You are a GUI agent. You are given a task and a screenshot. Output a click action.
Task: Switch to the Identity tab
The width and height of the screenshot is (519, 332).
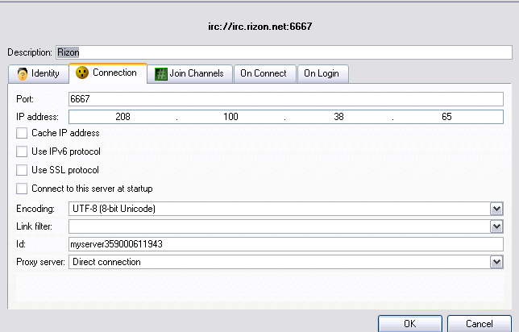click(39, 73)
